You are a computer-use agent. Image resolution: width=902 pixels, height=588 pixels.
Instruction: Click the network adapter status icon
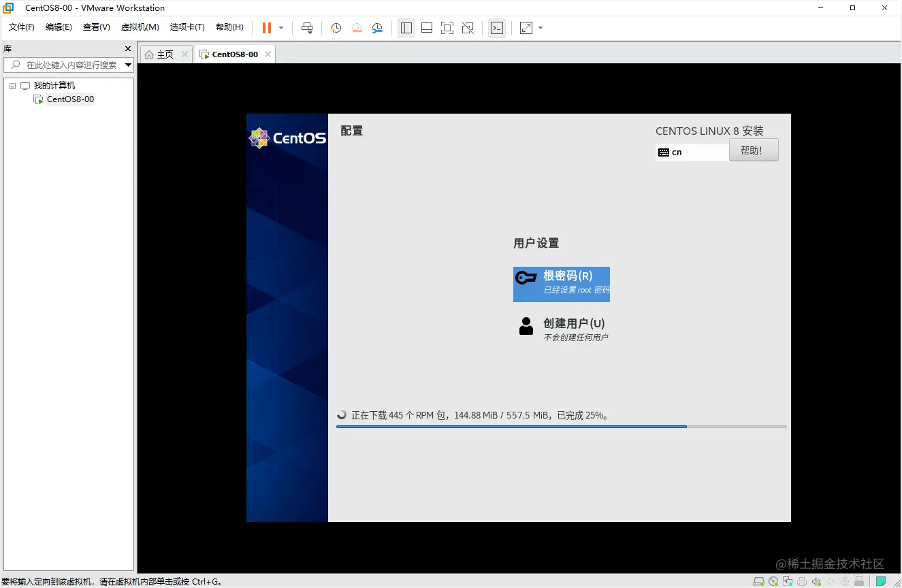788,582
